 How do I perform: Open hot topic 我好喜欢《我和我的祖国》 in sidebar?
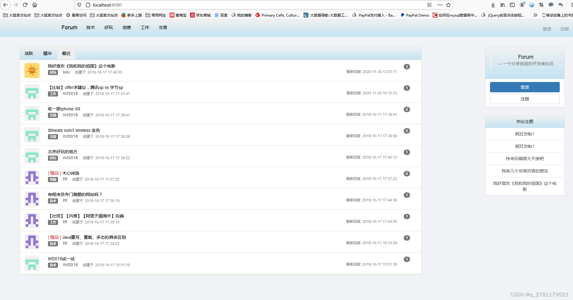[525, 186]
